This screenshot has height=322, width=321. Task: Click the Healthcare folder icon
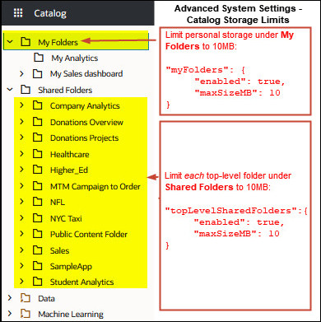click(x=37, y=154)
